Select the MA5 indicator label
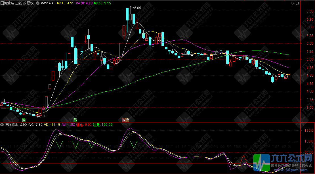Viewport: 315px width, 174px height. (x=48, y=3)
